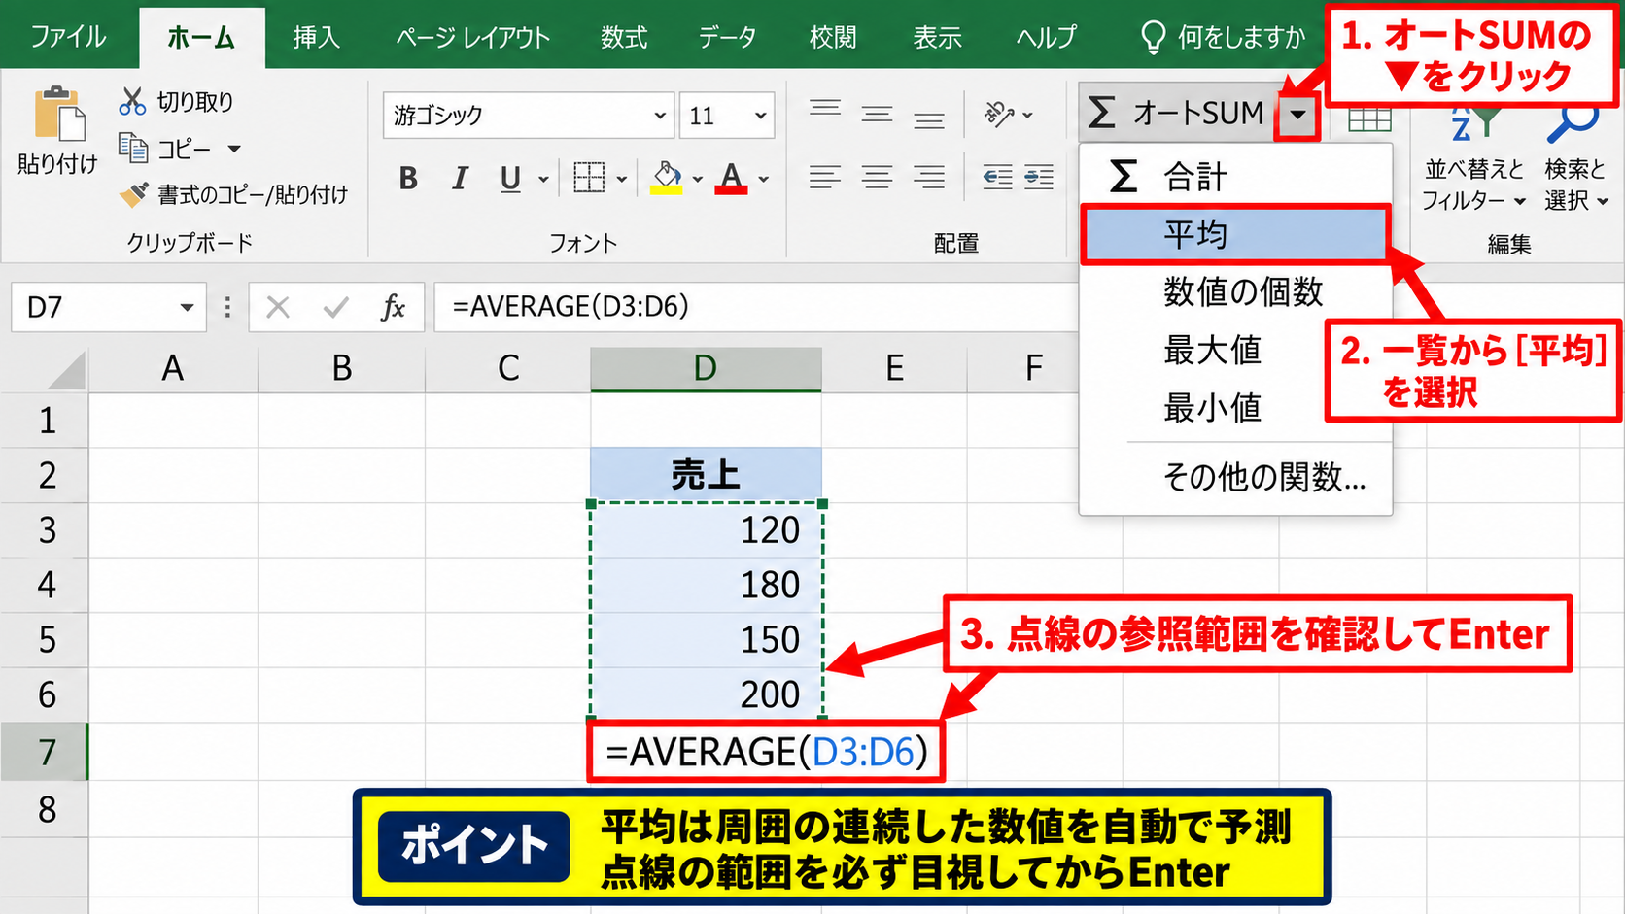Click the Insert Function fx icon
Image resolution: width=1625 pixels, height=914 pixels.
[393, 308]
